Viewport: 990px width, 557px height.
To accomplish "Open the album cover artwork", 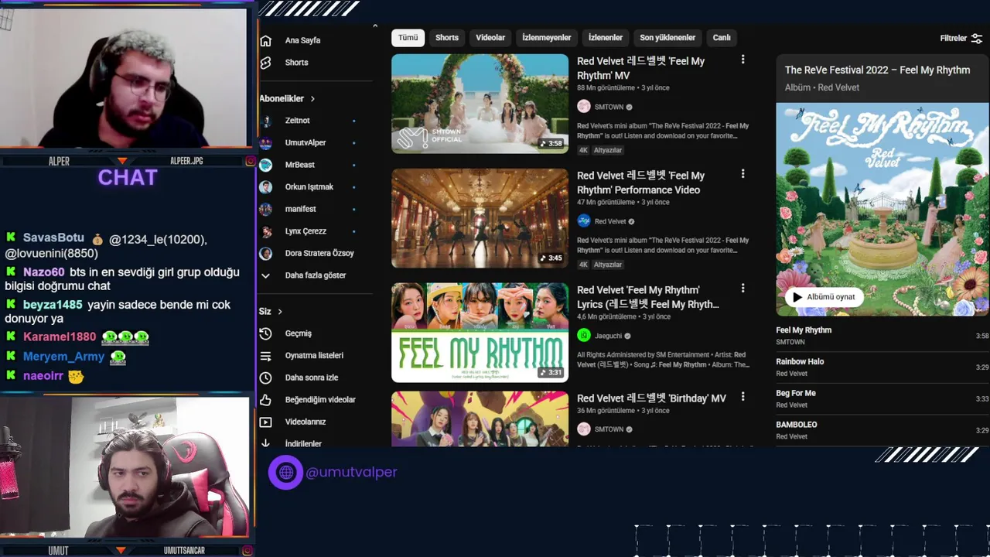I will click(x=882, y=210).
